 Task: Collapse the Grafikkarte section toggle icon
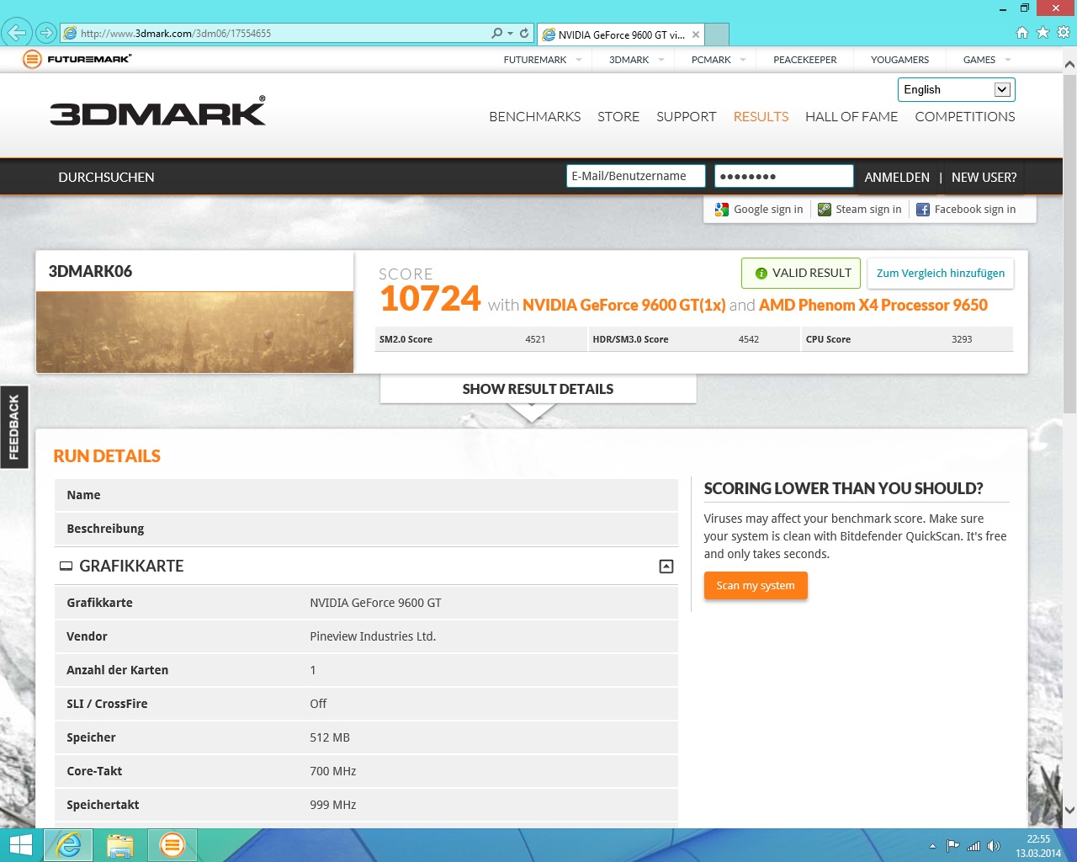666,567
